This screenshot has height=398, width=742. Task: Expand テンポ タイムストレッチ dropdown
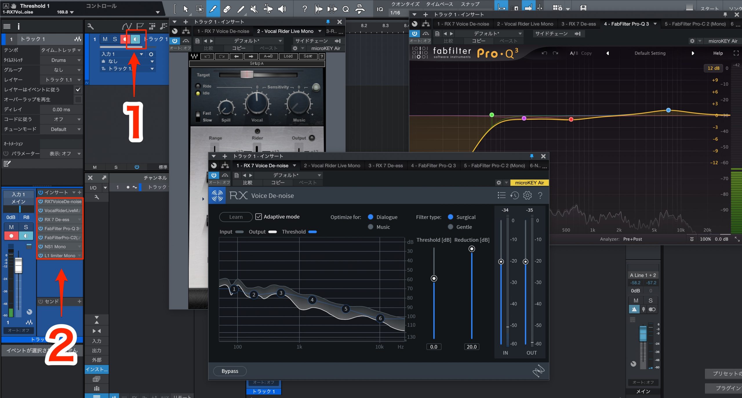(61, 50)
